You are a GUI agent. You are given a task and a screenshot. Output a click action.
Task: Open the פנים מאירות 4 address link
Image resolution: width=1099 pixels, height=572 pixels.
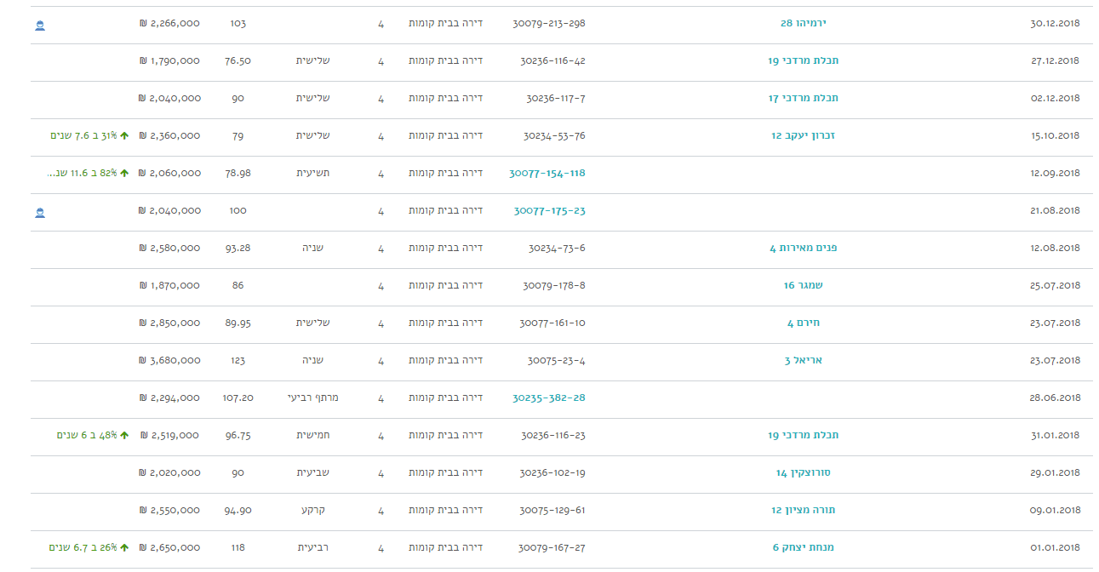click(803, 249)
